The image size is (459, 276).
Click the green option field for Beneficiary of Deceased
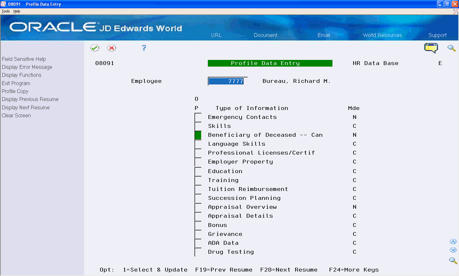(x=198, y=135)
